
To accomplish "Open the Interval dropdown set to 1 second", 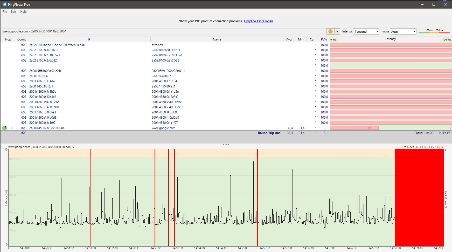I will click(x=366, y=31).
